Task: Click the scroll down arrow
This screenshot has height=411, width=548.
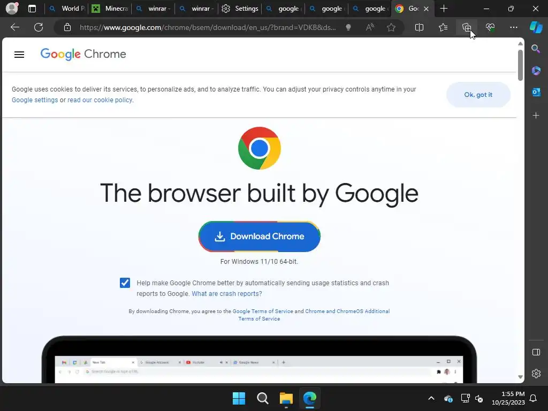Action: pos(520,377)
